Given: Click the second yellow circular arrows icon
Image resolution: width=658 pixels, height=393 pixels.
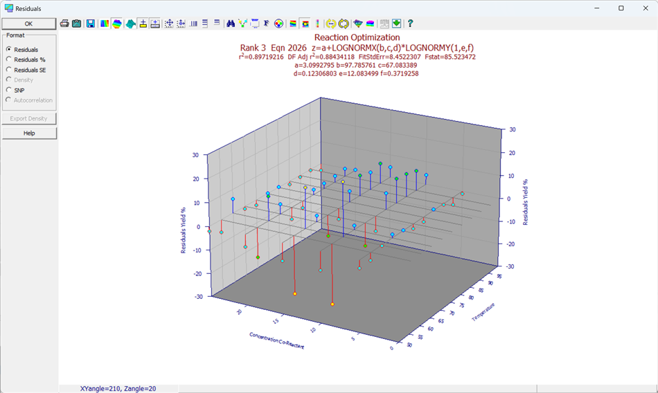Looking at the screenshot, I should [x=344, y=24].
